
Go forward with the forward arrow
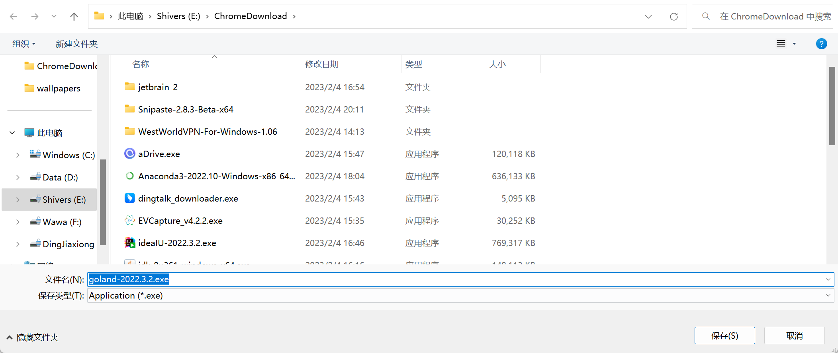pos(35,16)
